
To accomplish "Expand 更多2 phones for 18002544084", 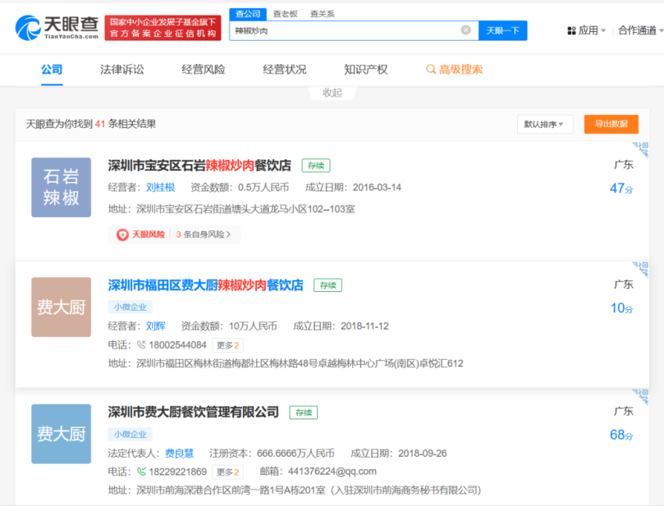I will click(227, 345).
